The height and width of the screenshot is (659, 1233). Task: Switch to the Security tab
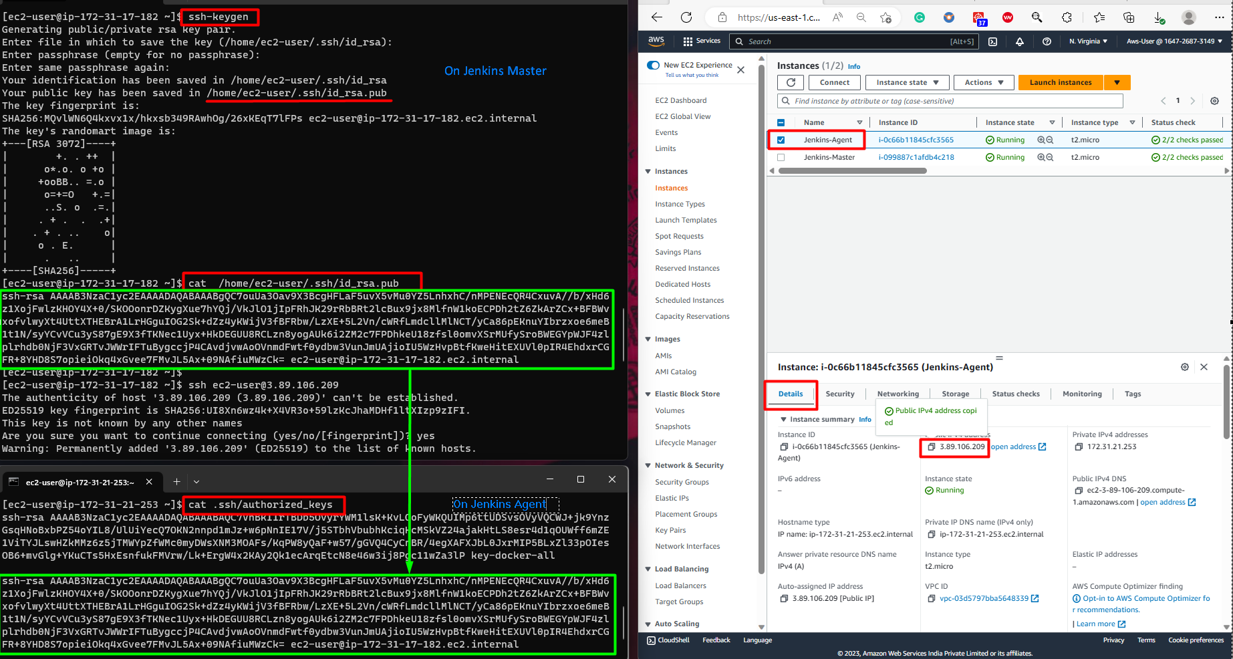click(840, 394)
